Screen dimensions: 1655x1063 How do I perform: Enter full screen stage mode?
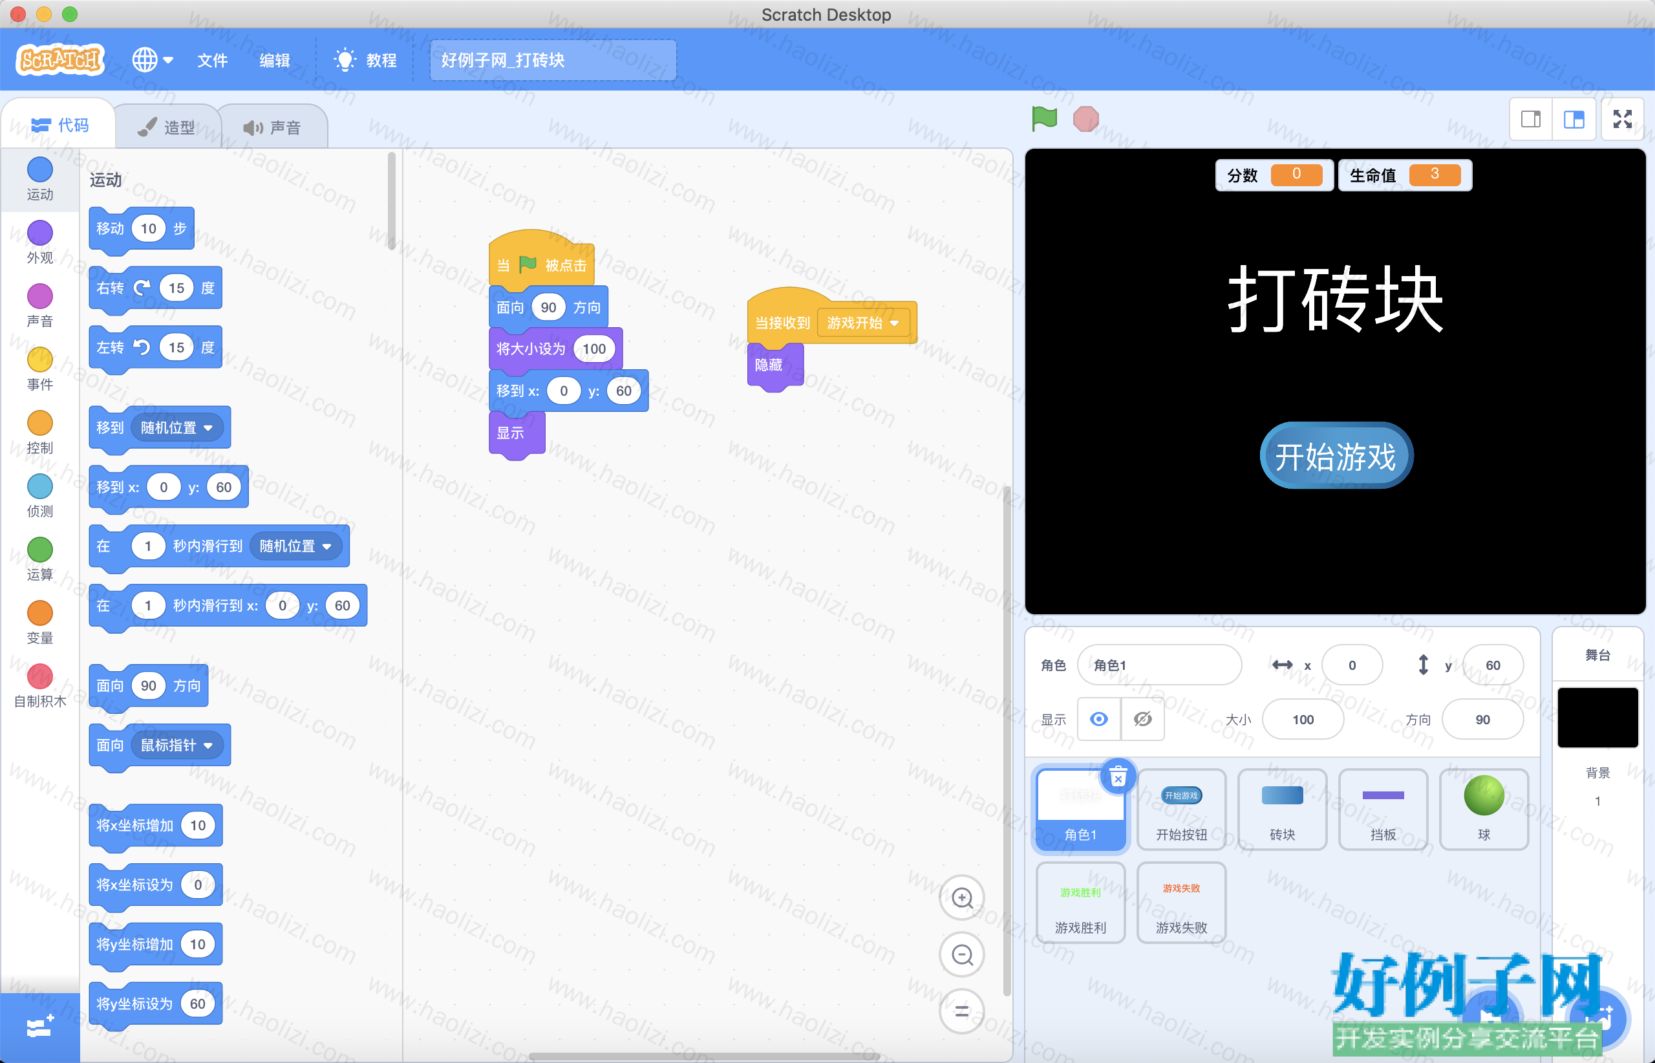pos(1623,120)
